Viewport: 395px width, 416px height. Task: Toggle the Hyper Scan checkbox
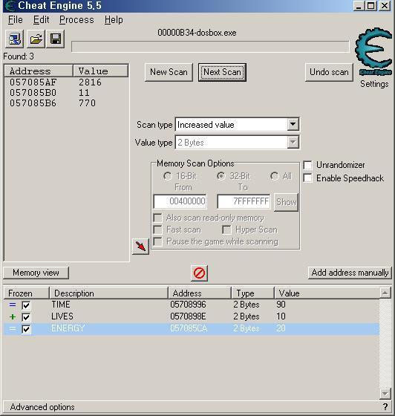pos(226,230)
